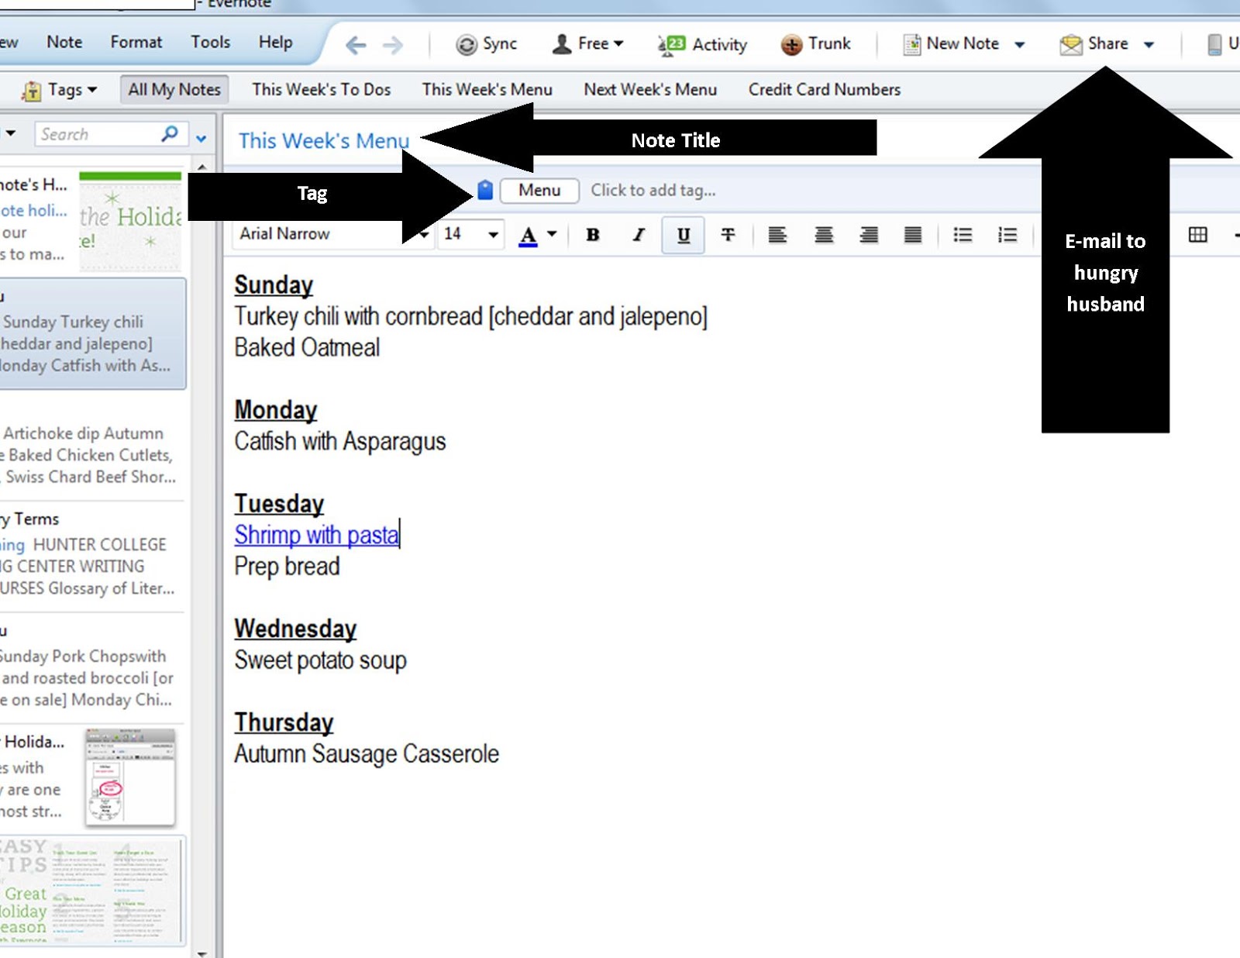The height and width of the screenshot is (958, 1240).
Task: Click the New Note icon
Action: pos(912,45)
